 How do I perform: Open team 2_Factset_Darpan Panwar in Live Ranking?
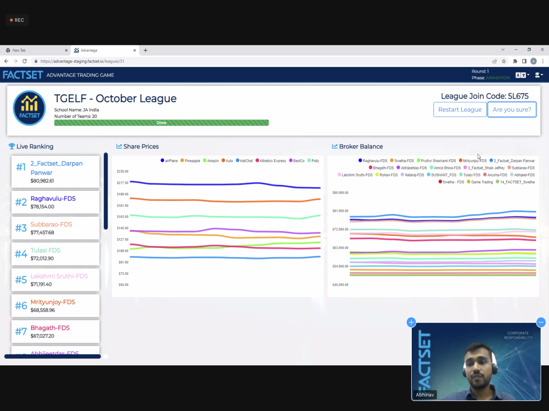pos(55,172)
